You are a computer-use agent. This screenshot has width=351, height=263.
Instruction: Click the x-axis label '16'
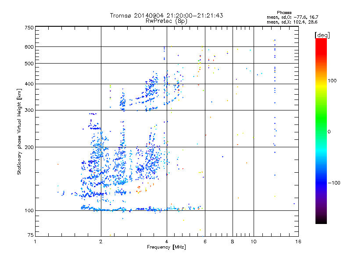298,242
